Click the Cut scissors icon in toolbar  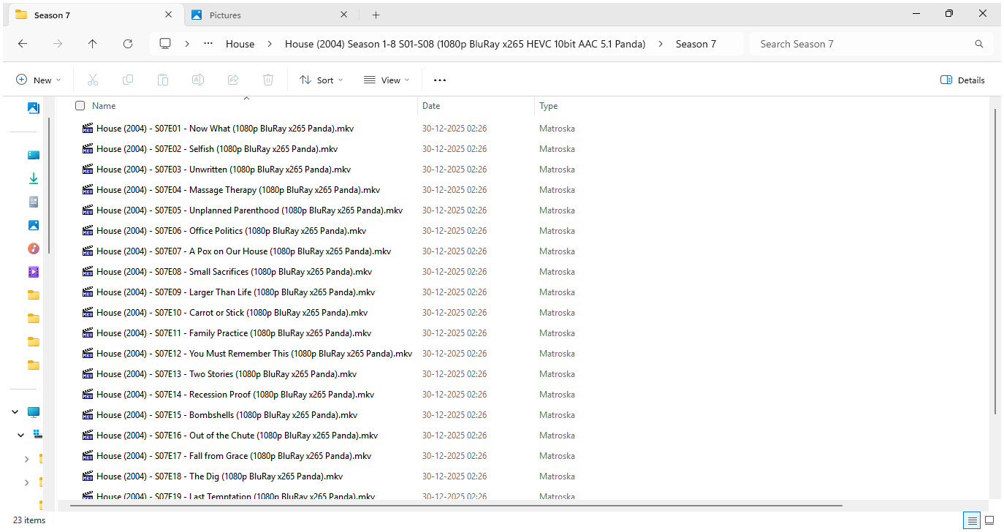click(x=93, y=80)
